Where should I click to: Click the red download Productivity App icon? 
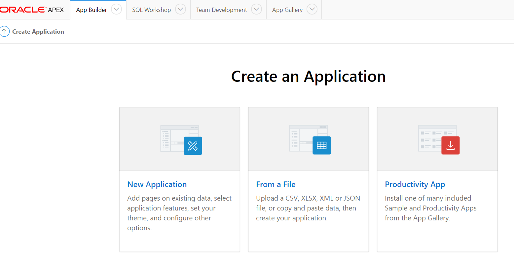coord(450,145)
